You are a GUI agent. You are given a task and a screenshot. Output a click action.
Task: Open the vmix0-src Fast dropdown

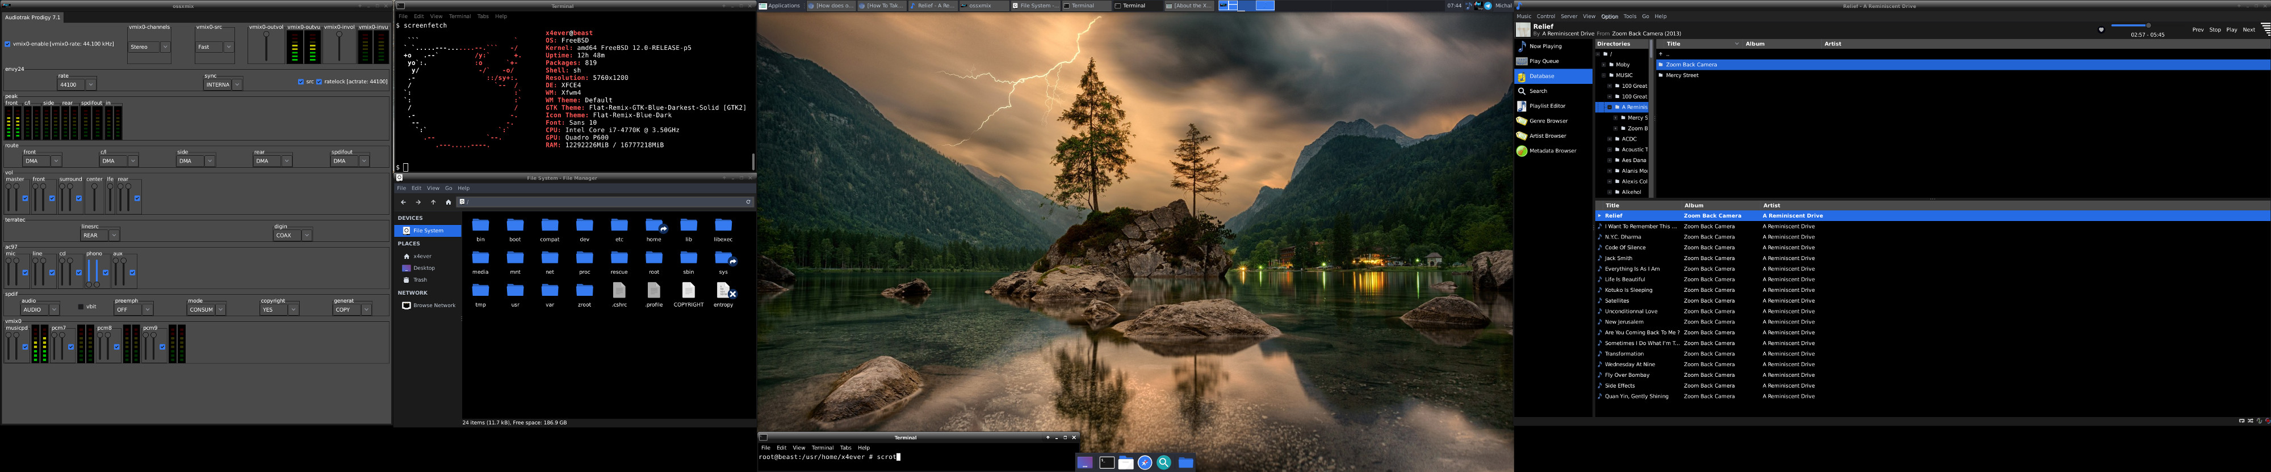click(x=214, y=46)
